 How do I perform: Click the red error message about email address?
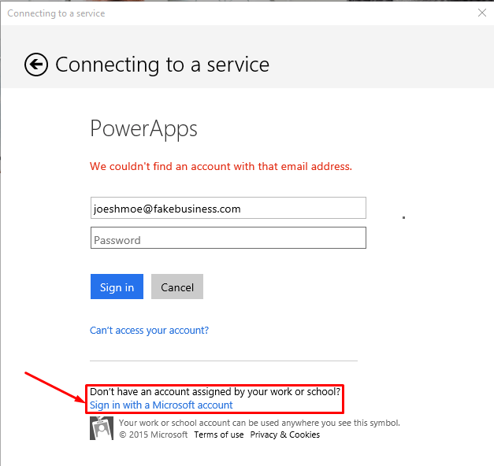click(221, 166)
